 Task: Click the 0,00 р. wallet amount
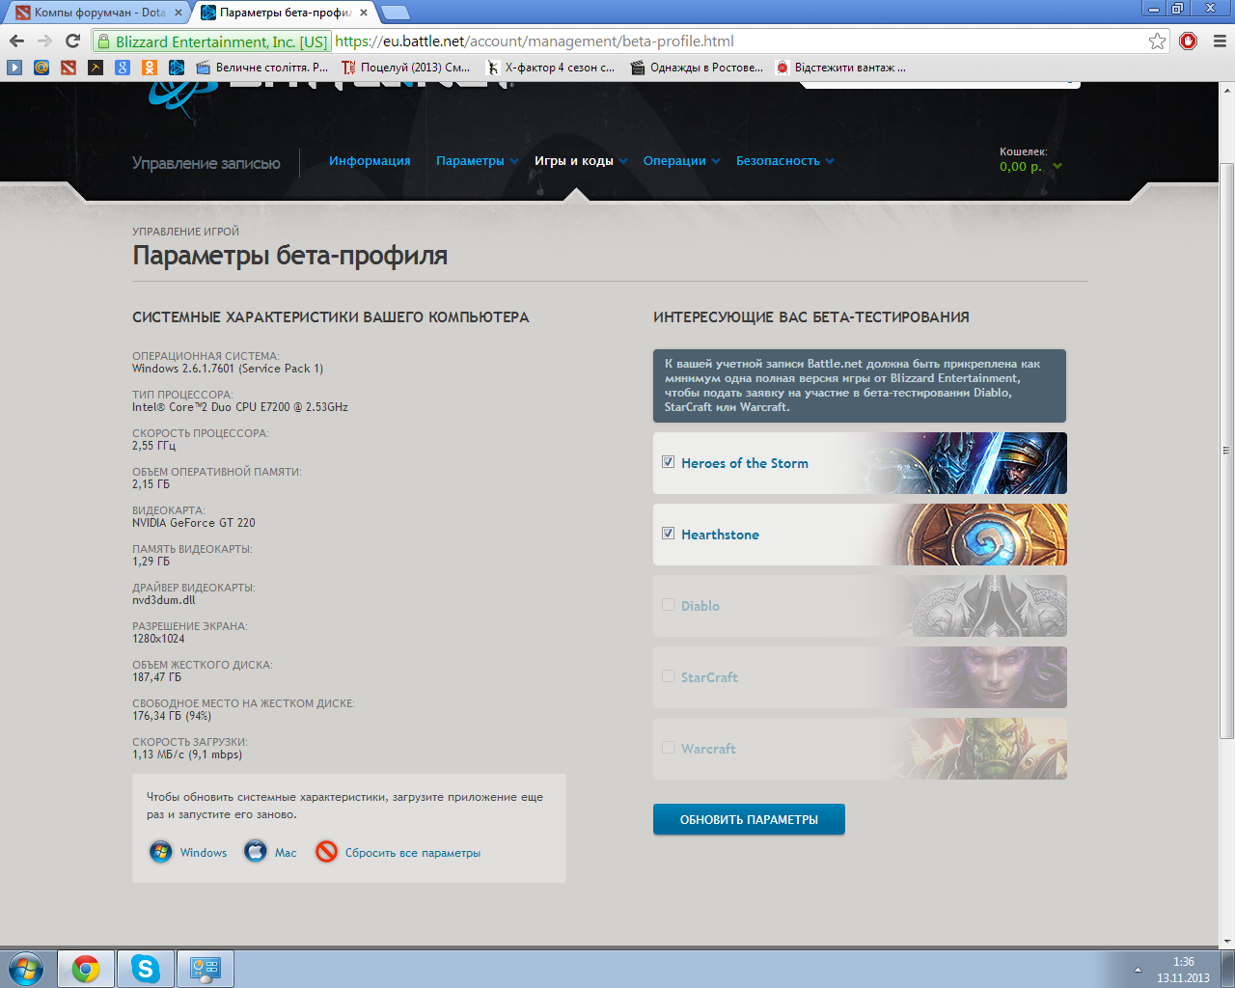point(1021,167)
